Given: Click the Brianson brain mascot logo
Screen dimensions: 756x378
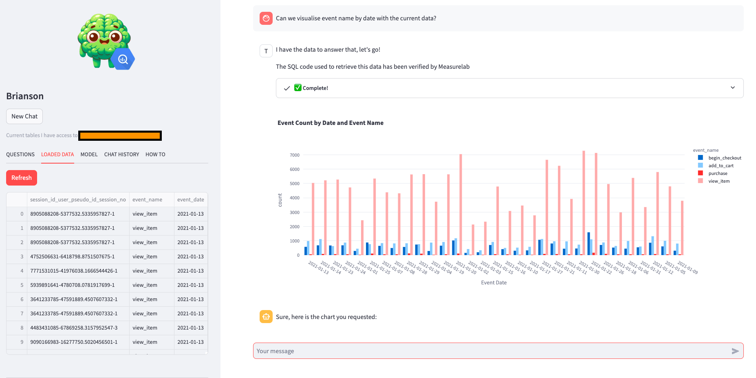Looking at the screenshot, I should (x=106, y=42).
